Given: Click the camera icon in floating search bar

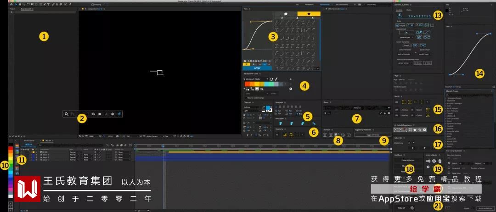Looking at the screenshot, I should click(93, 114).
